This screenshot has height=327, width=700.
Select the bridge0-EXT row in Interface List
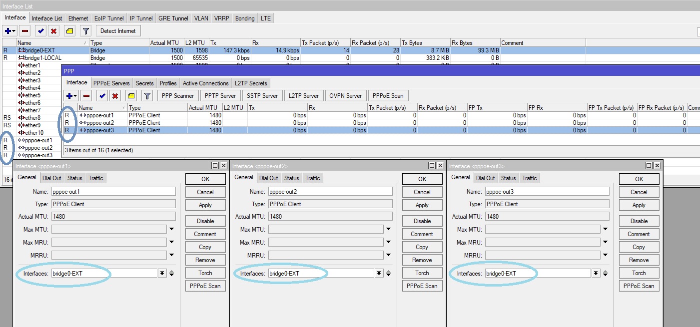(350, 50)
